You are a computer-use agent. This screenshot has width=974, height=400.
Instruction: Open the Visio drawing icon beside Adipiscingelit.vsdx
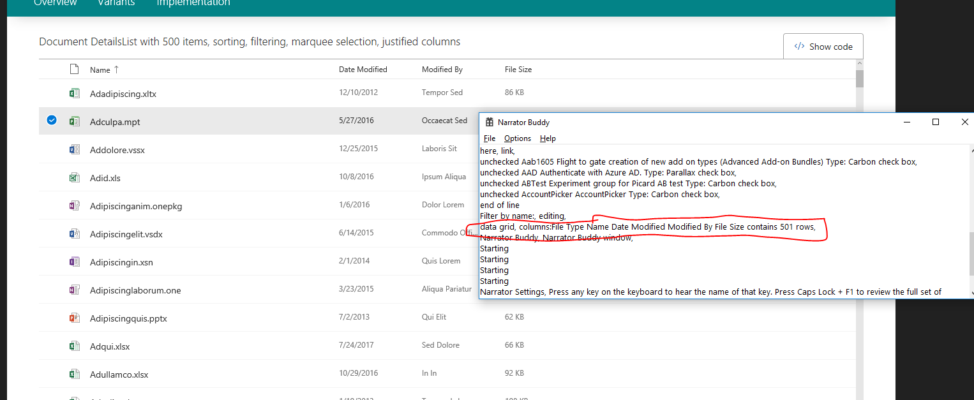pyautogui.click(x=75, y=233)
